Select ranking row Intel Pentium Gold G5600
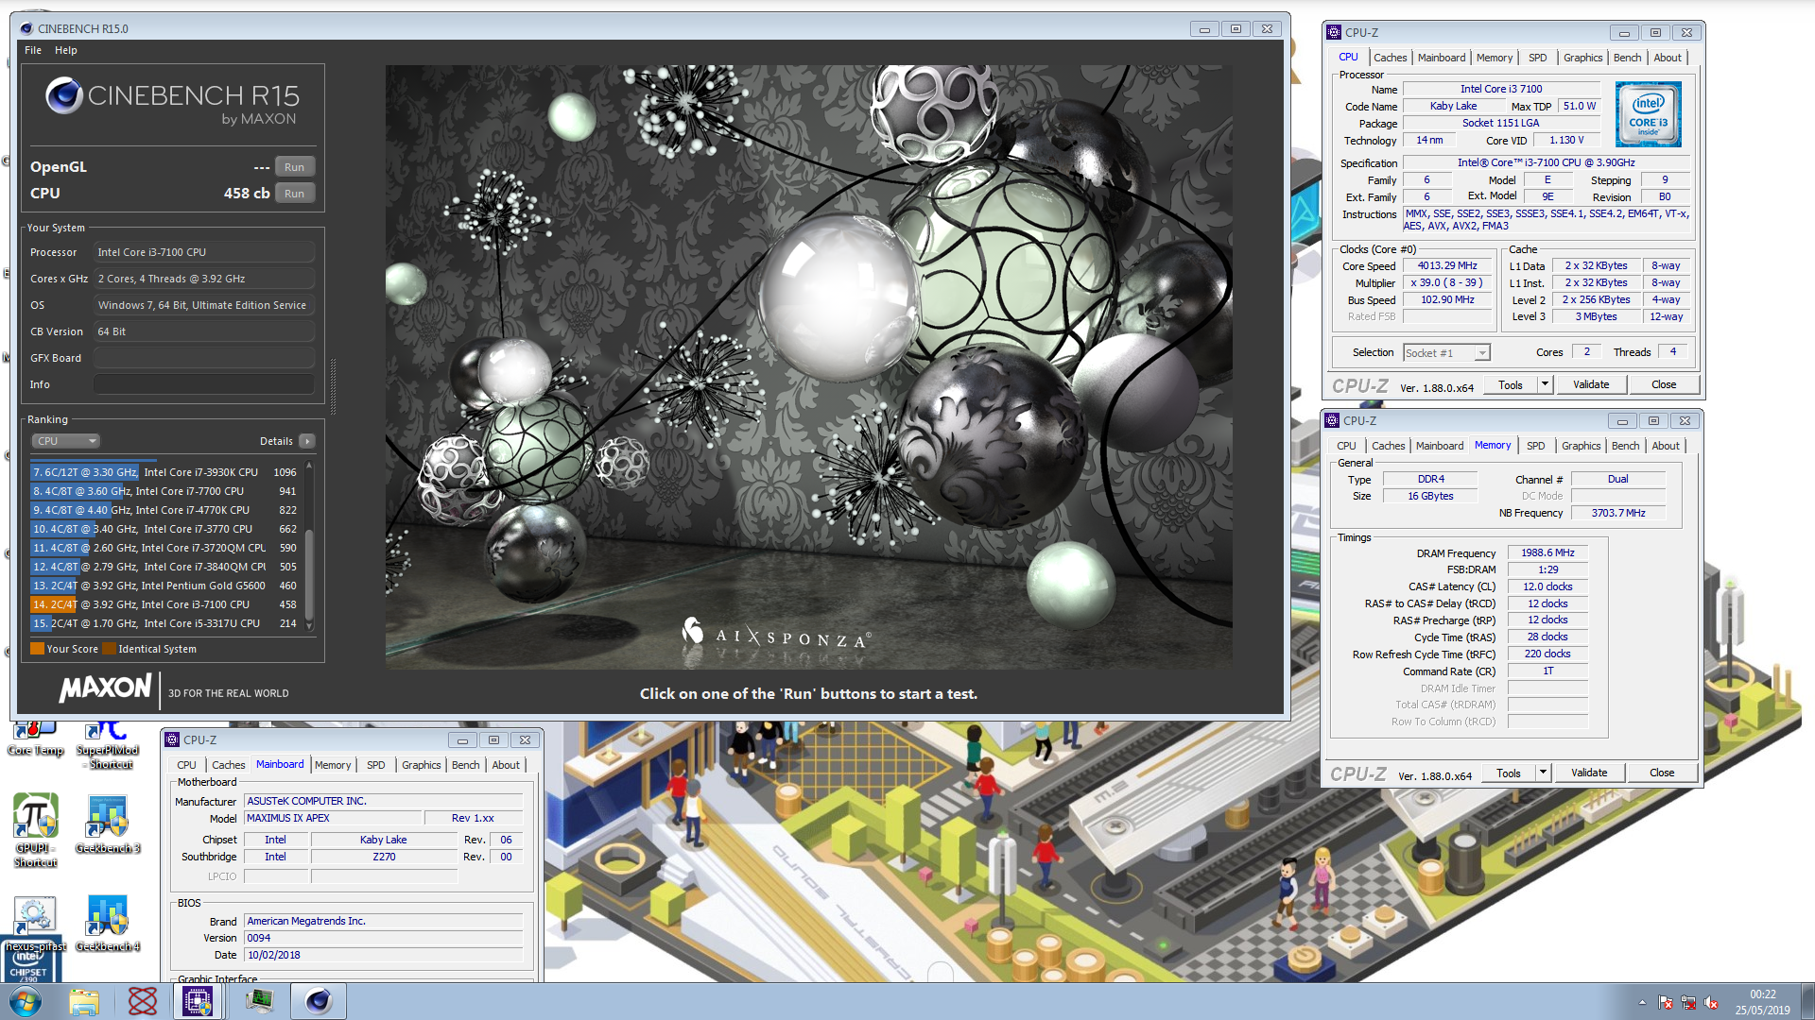Screen dimensions: 1815x1020 click(x=165, y=586)
